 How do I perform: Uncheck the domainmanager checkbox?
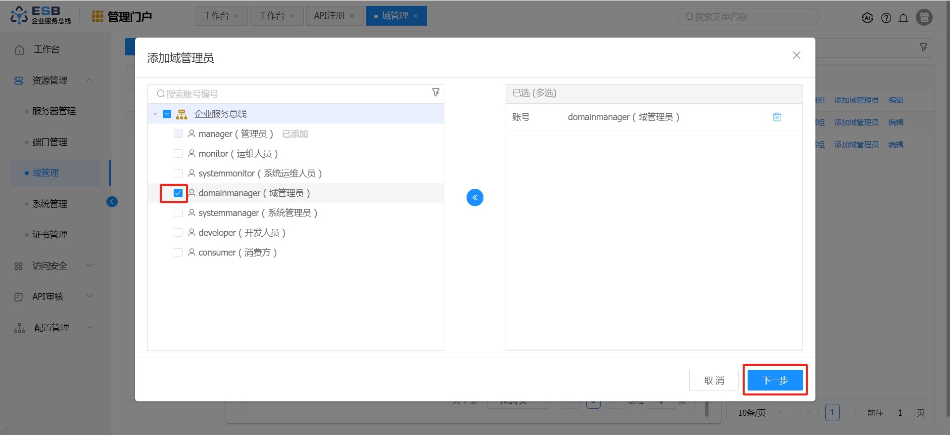tap(178, 193)
